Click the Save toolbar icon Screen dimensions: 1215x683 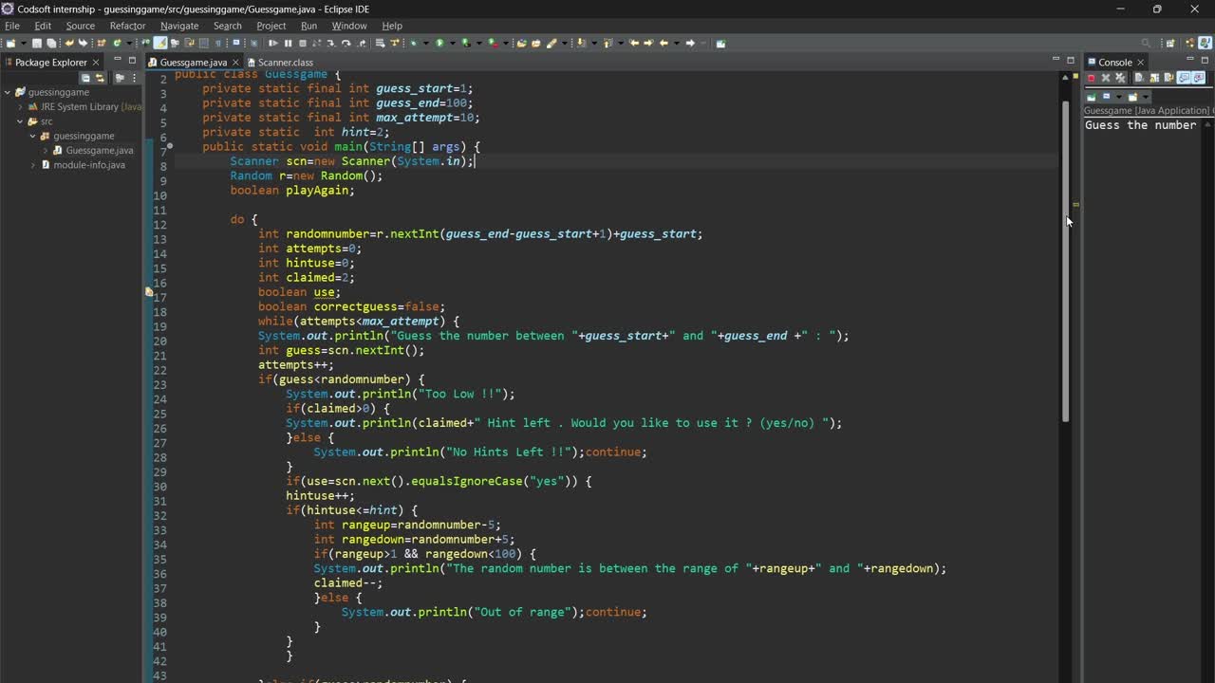tap(37, 43)
